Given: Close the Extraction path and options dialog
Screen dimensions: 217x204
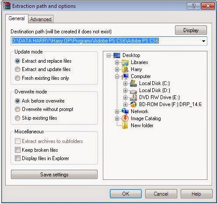Looking at the screenshot, I should 208,6.
